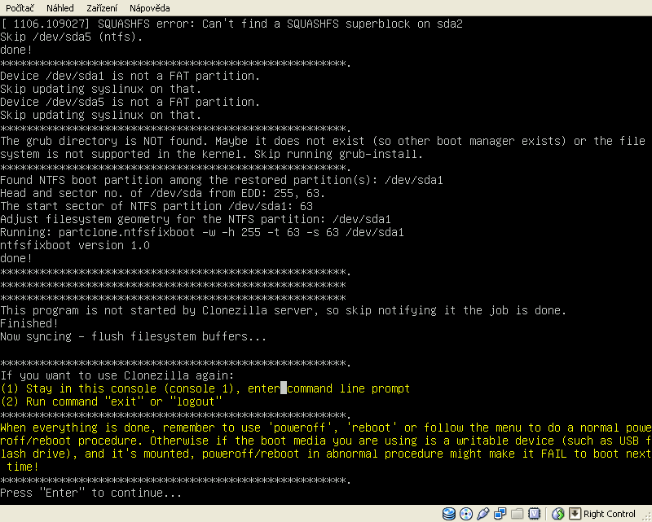Click the optical CD/DVD drive icon
Screen dimensions: 652x522
click(x=465, y=514)
